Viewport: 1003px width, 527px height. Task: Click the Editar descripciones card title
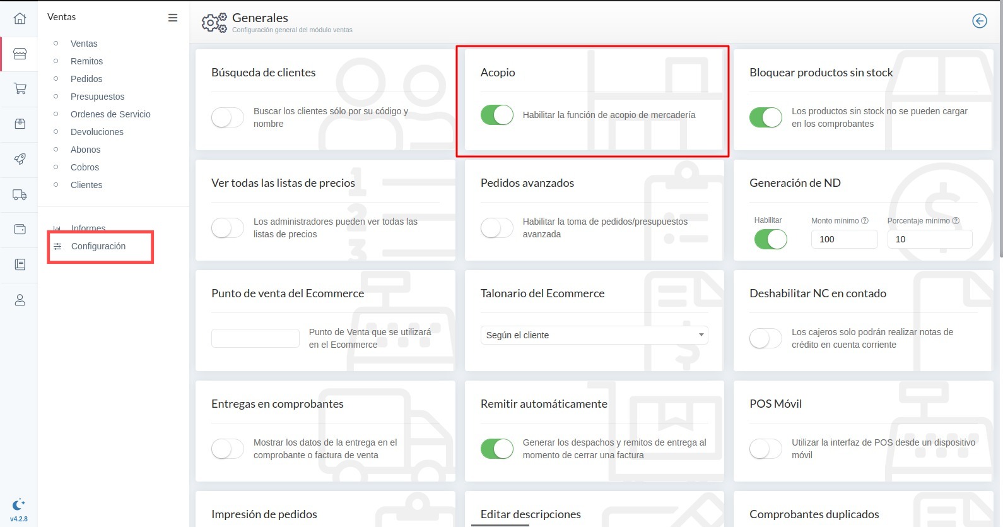click(x=531, y=514)
